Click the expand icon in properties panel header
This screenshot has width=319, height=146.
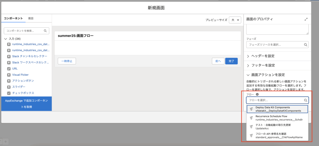306,19
